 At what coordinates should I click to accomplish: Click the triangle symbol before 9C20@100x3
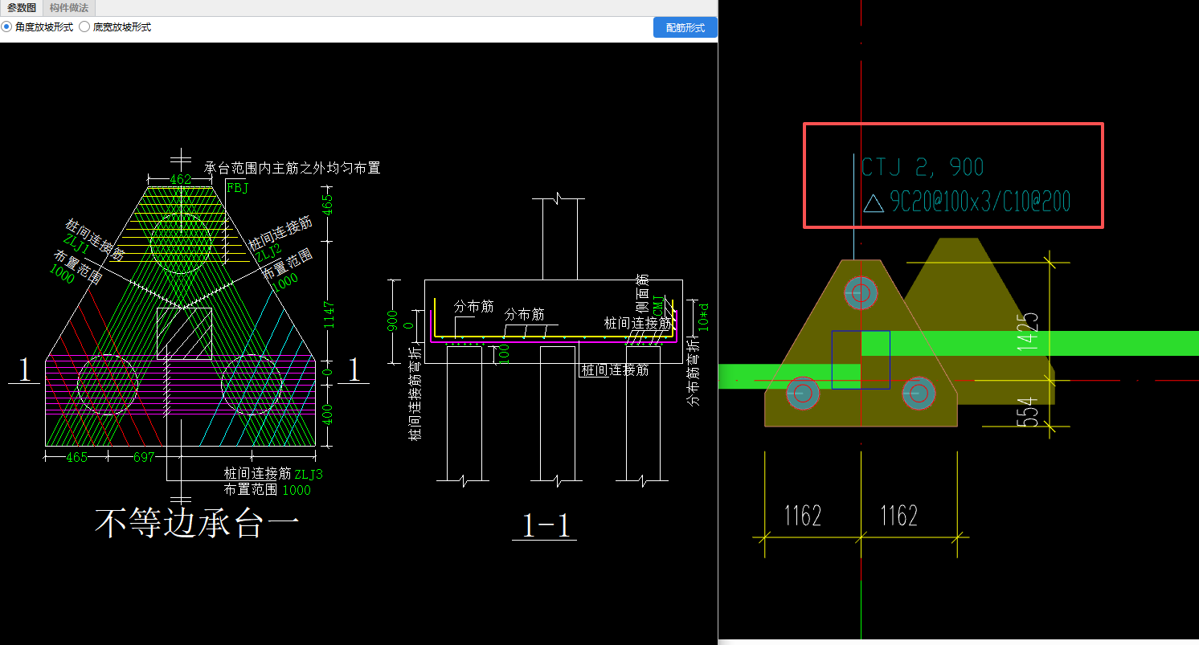[x=874, y=202]
